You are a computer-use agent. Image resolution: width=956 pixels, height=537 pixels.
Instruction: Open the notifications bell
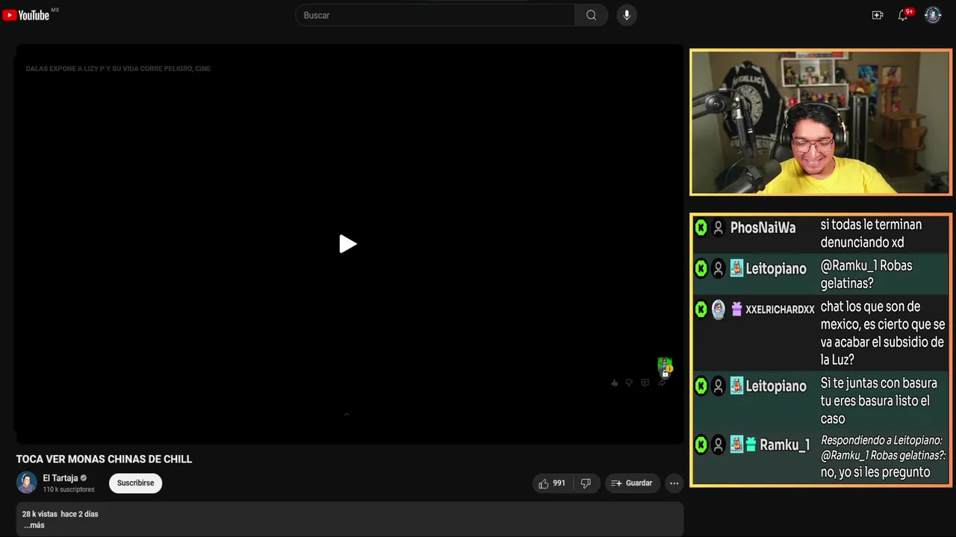click(x=903, y=15)
